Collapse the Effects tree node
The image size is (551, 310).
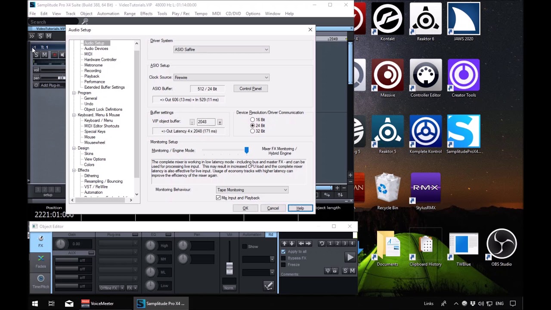(x=74, y=170)
